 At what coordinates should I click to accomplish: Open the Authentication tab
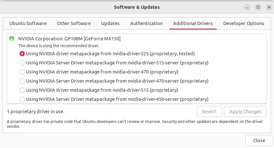point(146,23)
